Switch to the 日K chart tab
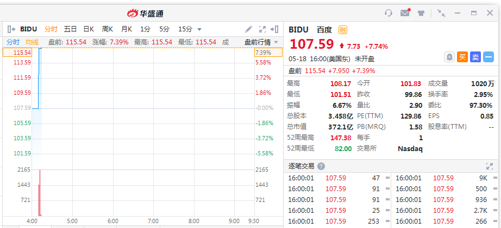 point(89,29)
